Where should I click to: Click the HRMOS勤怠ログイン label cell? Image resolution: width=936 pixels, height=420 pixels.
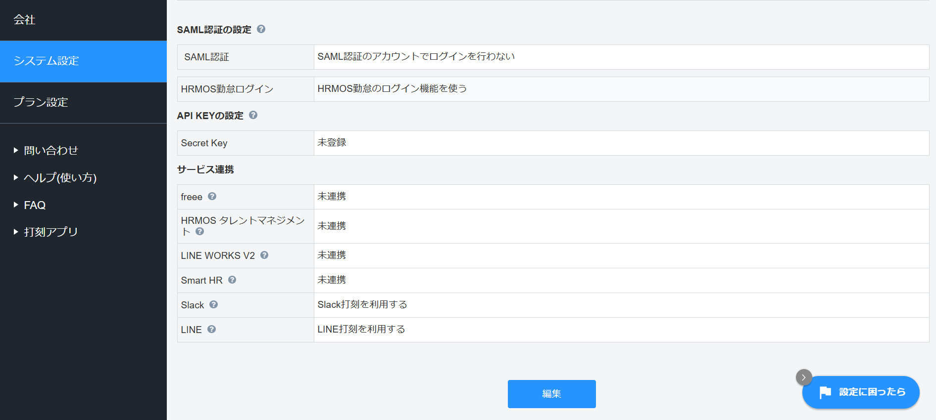pos(246,89)
